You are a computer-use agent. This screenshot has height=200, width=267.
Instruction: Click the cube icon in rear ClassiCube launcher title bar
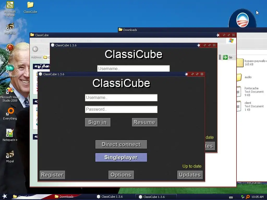(x=53, y=45)
